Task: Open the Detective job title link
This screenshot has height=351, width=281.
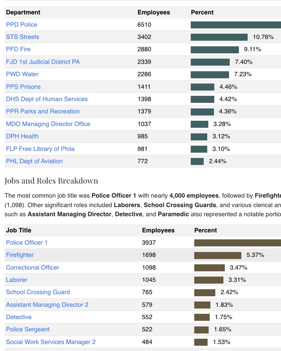Action: 19,317
